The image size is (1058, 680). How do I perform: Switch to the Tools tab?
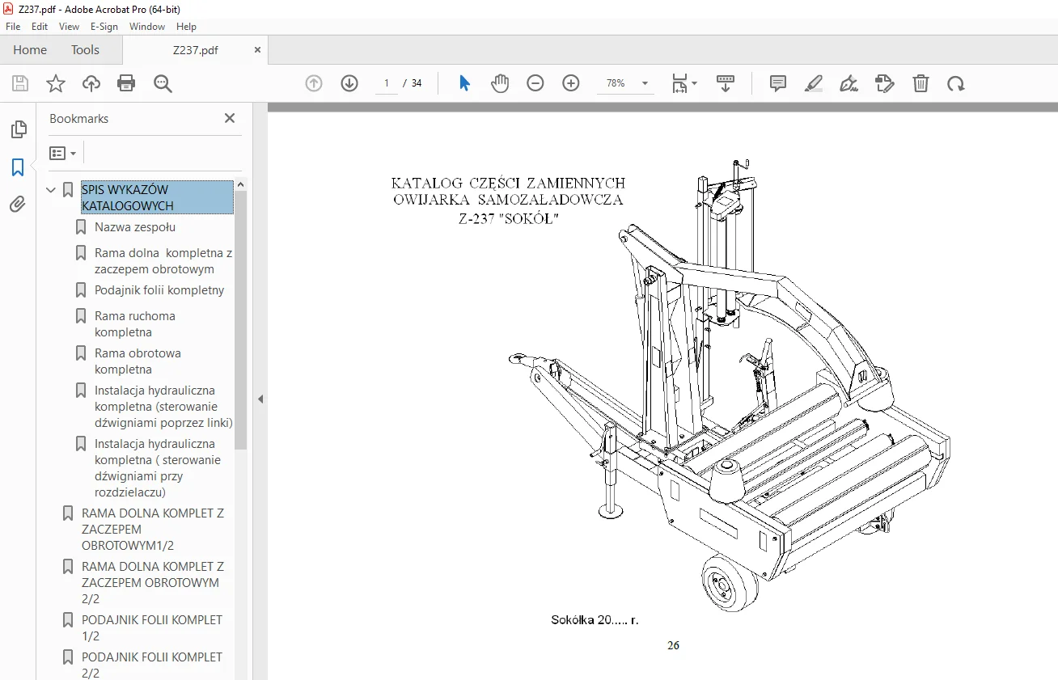85,49
